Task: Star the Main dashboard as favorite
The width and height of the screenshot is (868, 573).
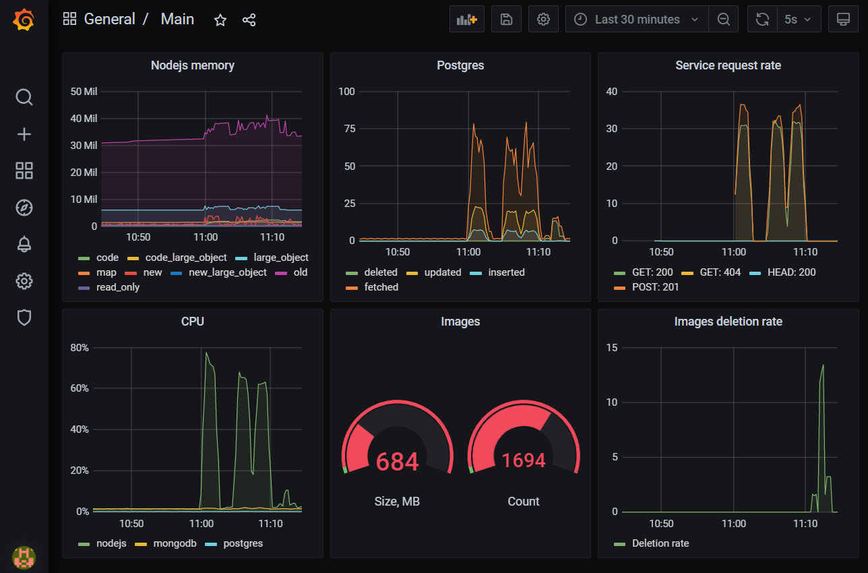Action: tap(220, 20)
